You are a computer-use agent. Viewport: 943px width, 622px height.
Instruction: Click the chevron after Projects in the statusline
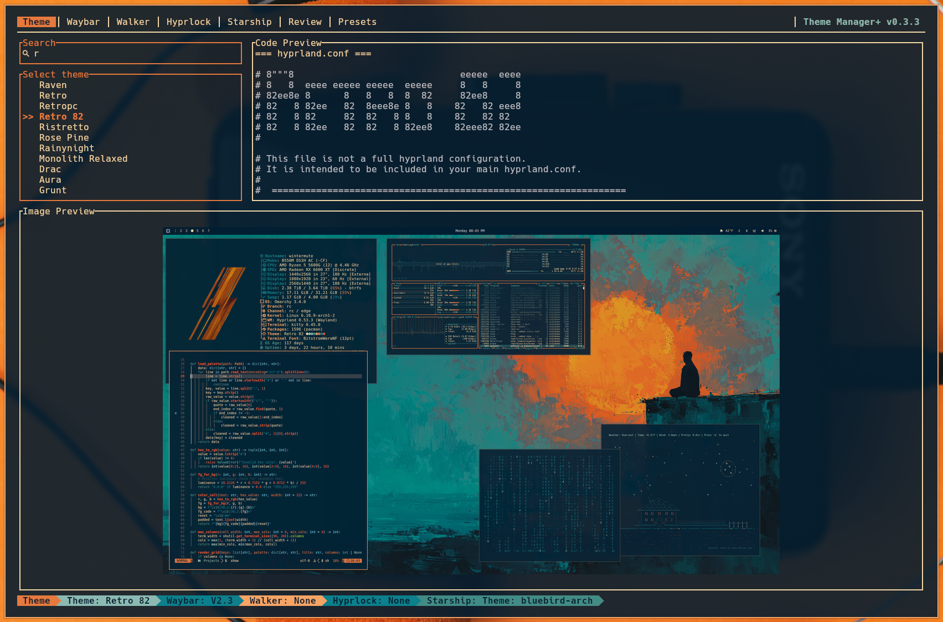click(x=222, y=561)
